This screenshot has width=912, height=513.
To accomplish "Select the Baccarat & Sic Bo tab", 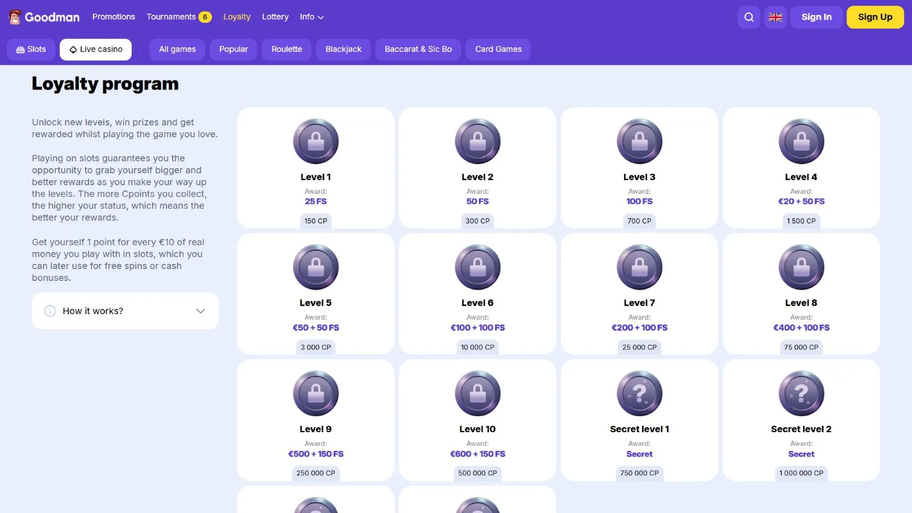I will (418, 50).
